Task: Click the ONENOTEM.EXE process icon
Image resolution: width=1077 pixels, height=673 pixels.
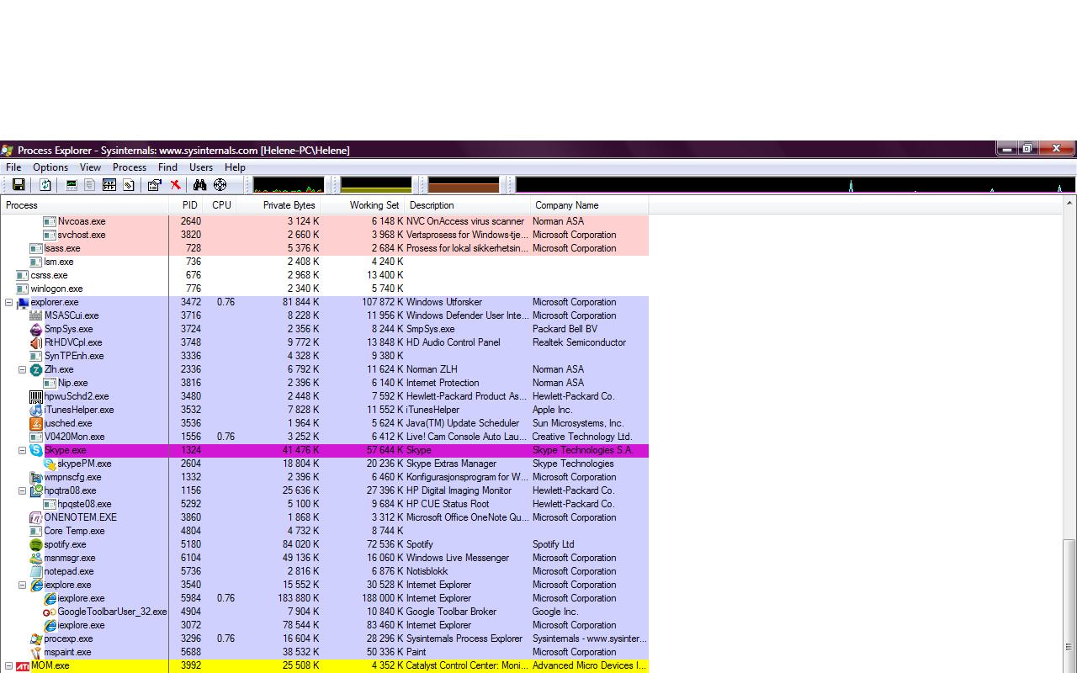Action: tap(36, 517)
